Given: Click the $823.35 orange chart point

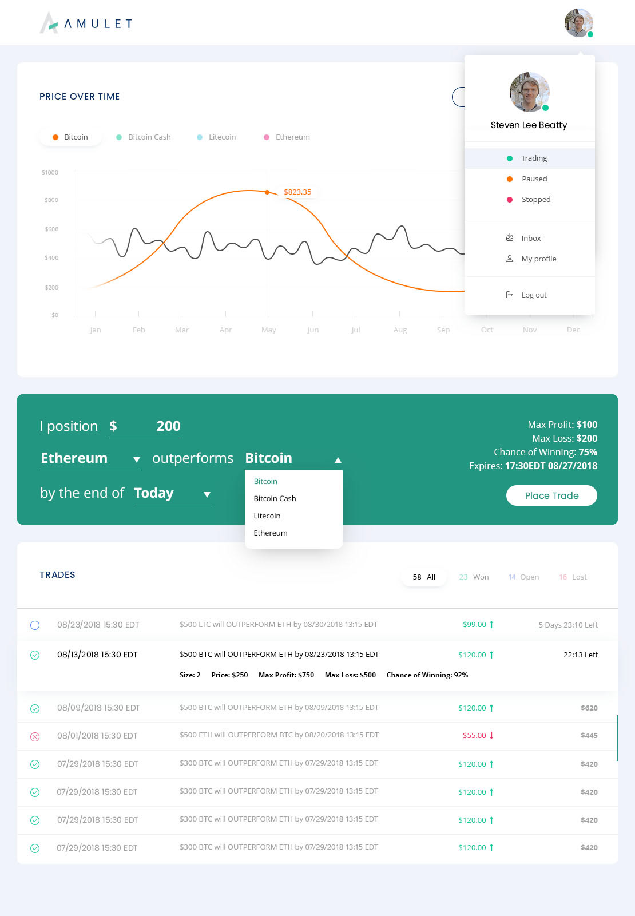Looking at the screenshot, I should [267, 192].
